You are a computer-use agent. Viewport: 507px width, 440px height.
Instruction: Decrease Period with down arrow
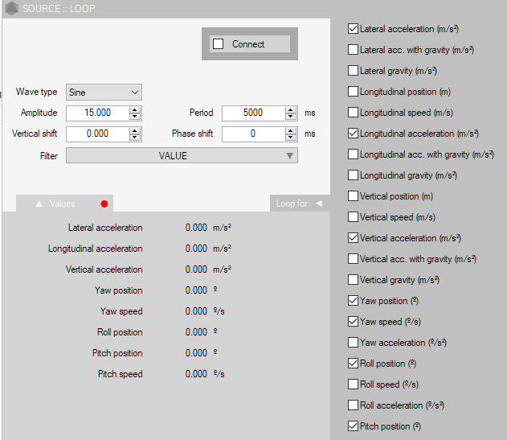291,117
